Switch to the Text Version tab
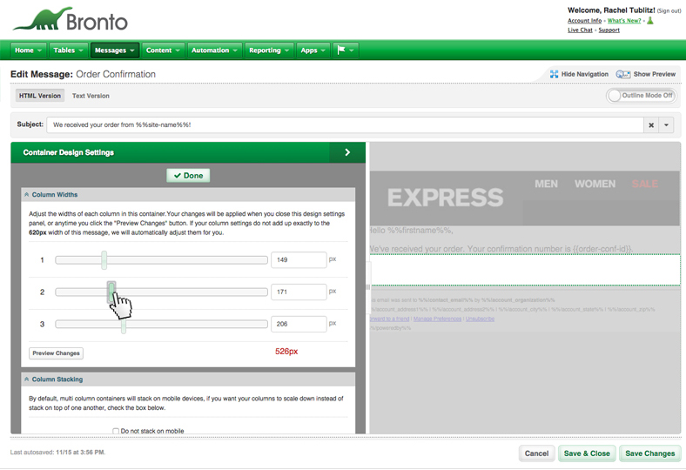The height and width of the screenshot is (470, 686). [x=91, y=96]
